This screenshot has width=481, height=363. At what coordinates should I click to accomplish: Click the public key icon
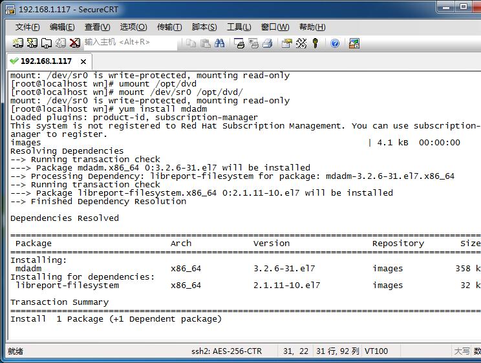[315, 43]
